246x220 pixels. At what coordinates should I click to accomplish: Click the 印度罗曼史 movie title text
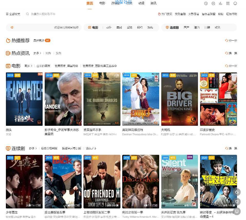point(207,130)
